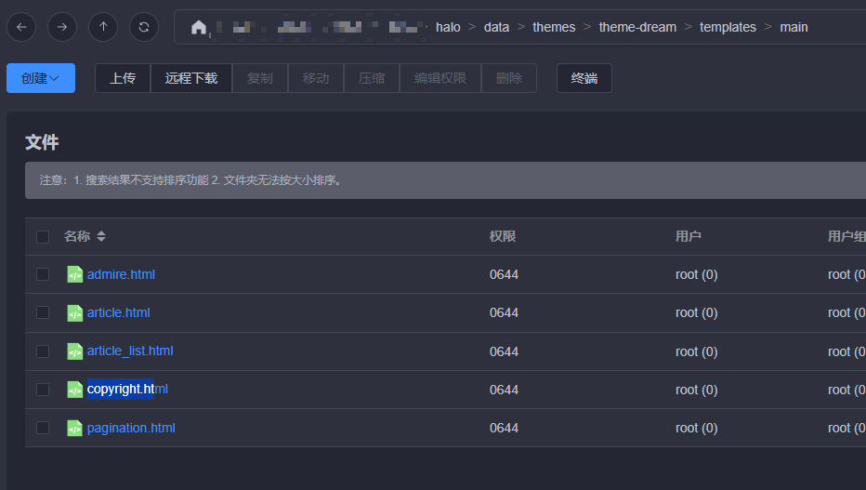
Task: Click the back navigation arrow icon
Action: click(21, 27)
